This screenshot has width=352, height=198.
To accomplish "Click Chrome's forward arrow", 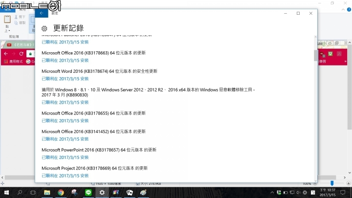I will 14,54.
